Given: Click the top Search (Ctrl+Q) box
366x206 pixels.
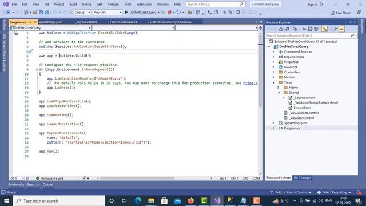Looking at the screenshot, I should tap(215, 4).
